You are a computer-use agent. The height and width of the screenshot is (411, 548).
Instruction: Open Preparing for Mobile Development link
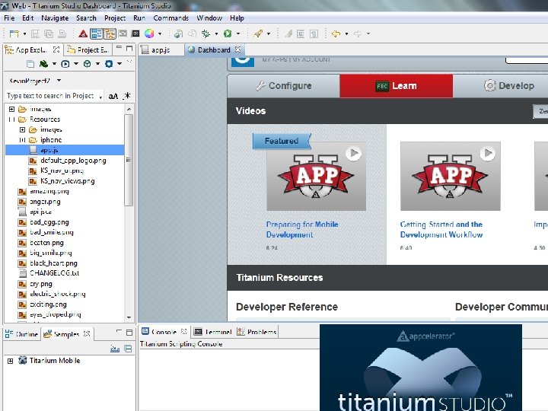point(302,229)
